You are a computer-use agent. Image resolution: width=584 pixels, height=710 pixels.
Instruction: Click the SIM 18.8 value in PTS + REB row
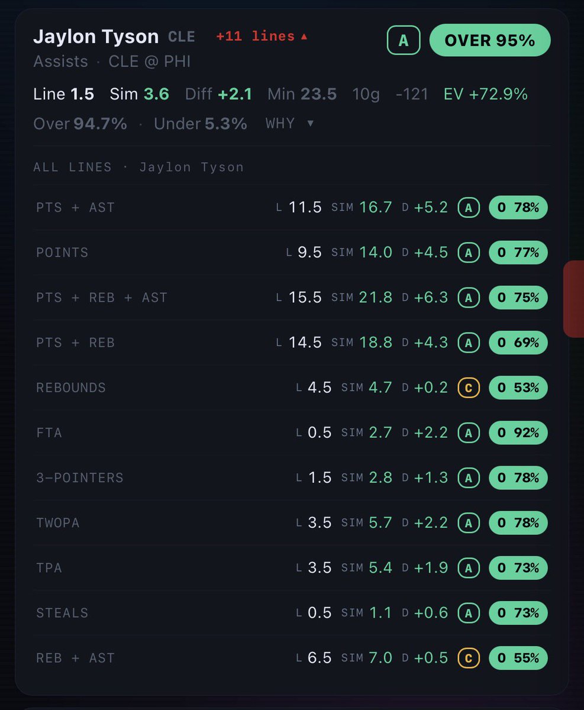click(362, 343)
